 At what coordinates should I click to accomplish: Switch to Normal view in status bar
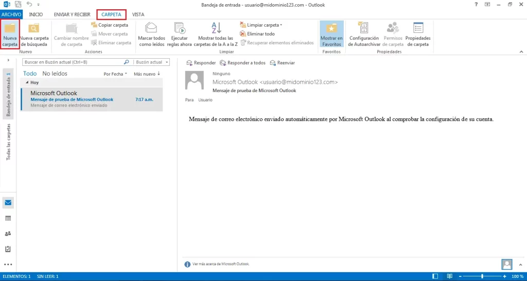(x=435, y=276)
